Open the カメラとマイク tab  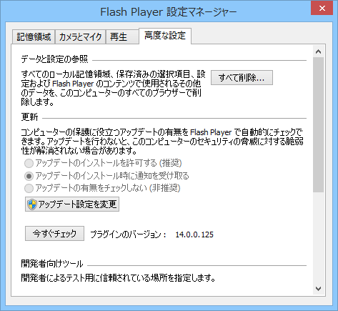pyautogui.click(x=80, y=37)
